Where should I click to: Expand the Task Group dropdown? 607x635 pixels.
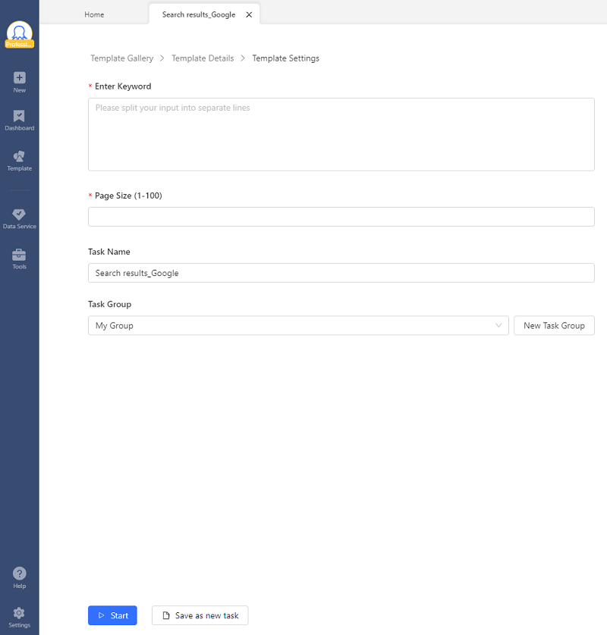pyautogui.click(x=298, y=326)
